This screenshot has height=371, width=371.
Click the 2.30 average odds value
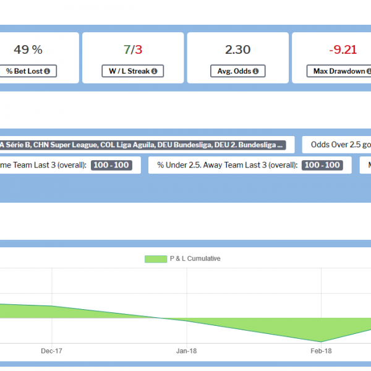238,49
